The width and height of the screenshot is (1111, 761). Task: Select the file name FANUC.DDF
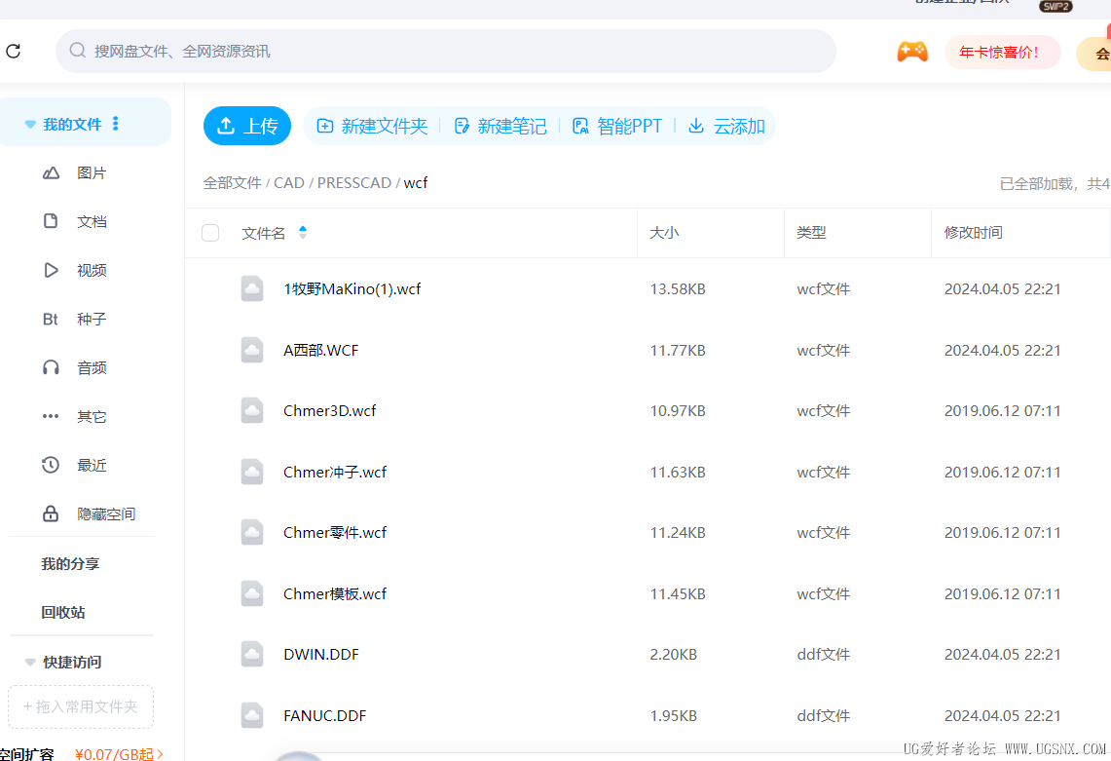pyautogui.click(x=324, y=715)
